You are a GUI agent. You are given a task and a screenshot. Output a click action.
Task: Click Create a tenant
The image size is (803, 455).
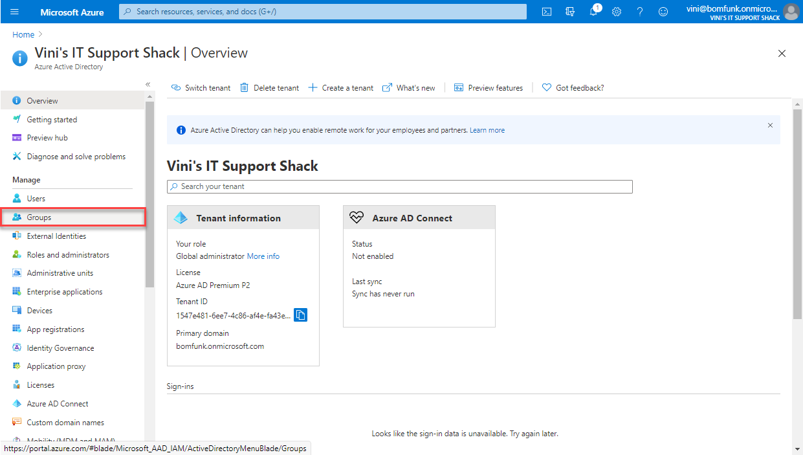click(340, 88)
